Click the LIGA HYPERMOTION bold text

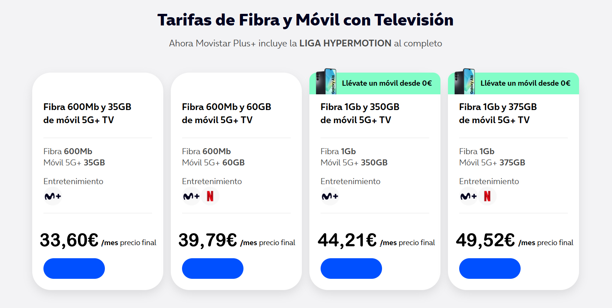tap(345, 43)
